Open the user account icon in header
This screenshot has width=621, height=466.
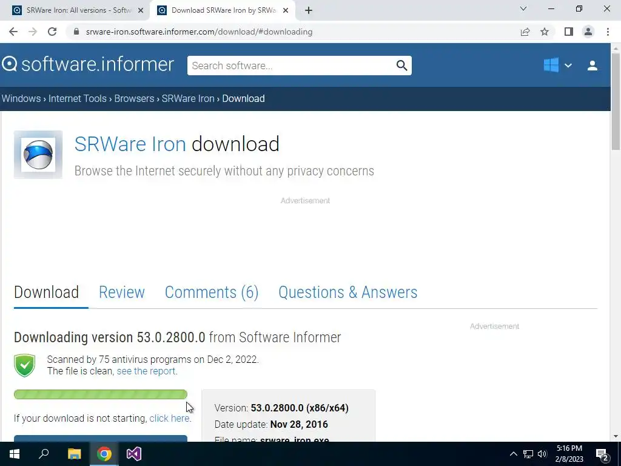[x=592, y=66]
